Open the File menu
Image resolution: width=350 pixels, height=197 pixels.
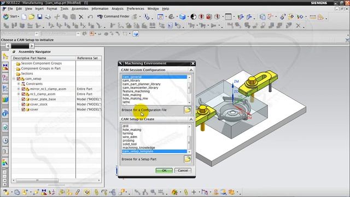pyautogui.click(x=10, y=9)
